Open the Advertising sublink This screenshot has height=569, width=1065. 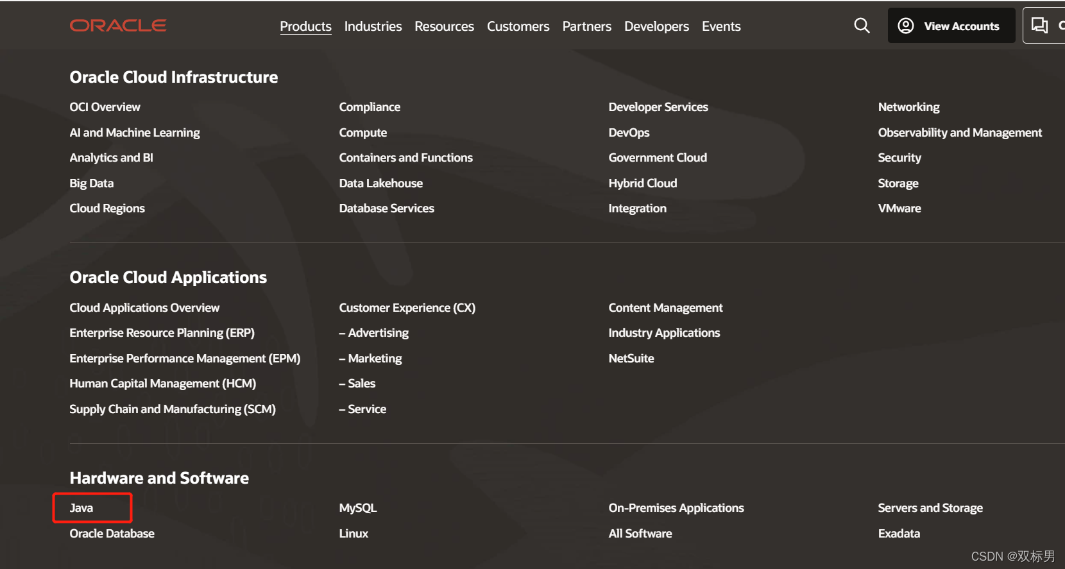373,333
